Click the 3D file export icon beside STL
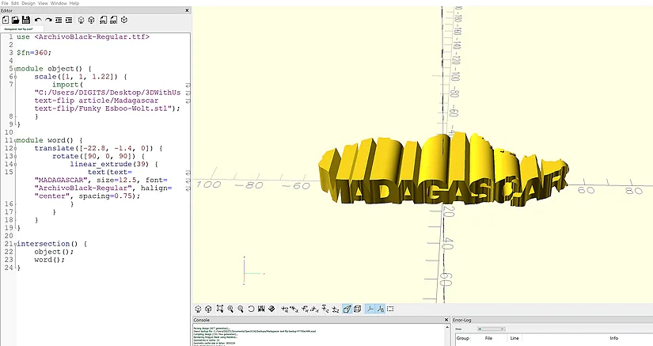Image resolution: width=653 pixels, height=346 pixels. (x=113, y=20)
